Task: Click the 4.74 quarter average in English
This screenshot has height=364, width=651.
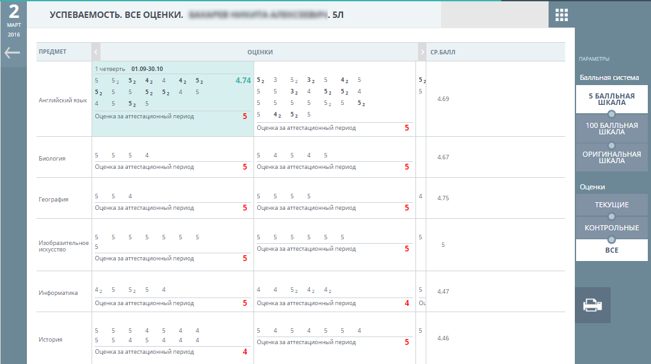Action: point(243,81)
